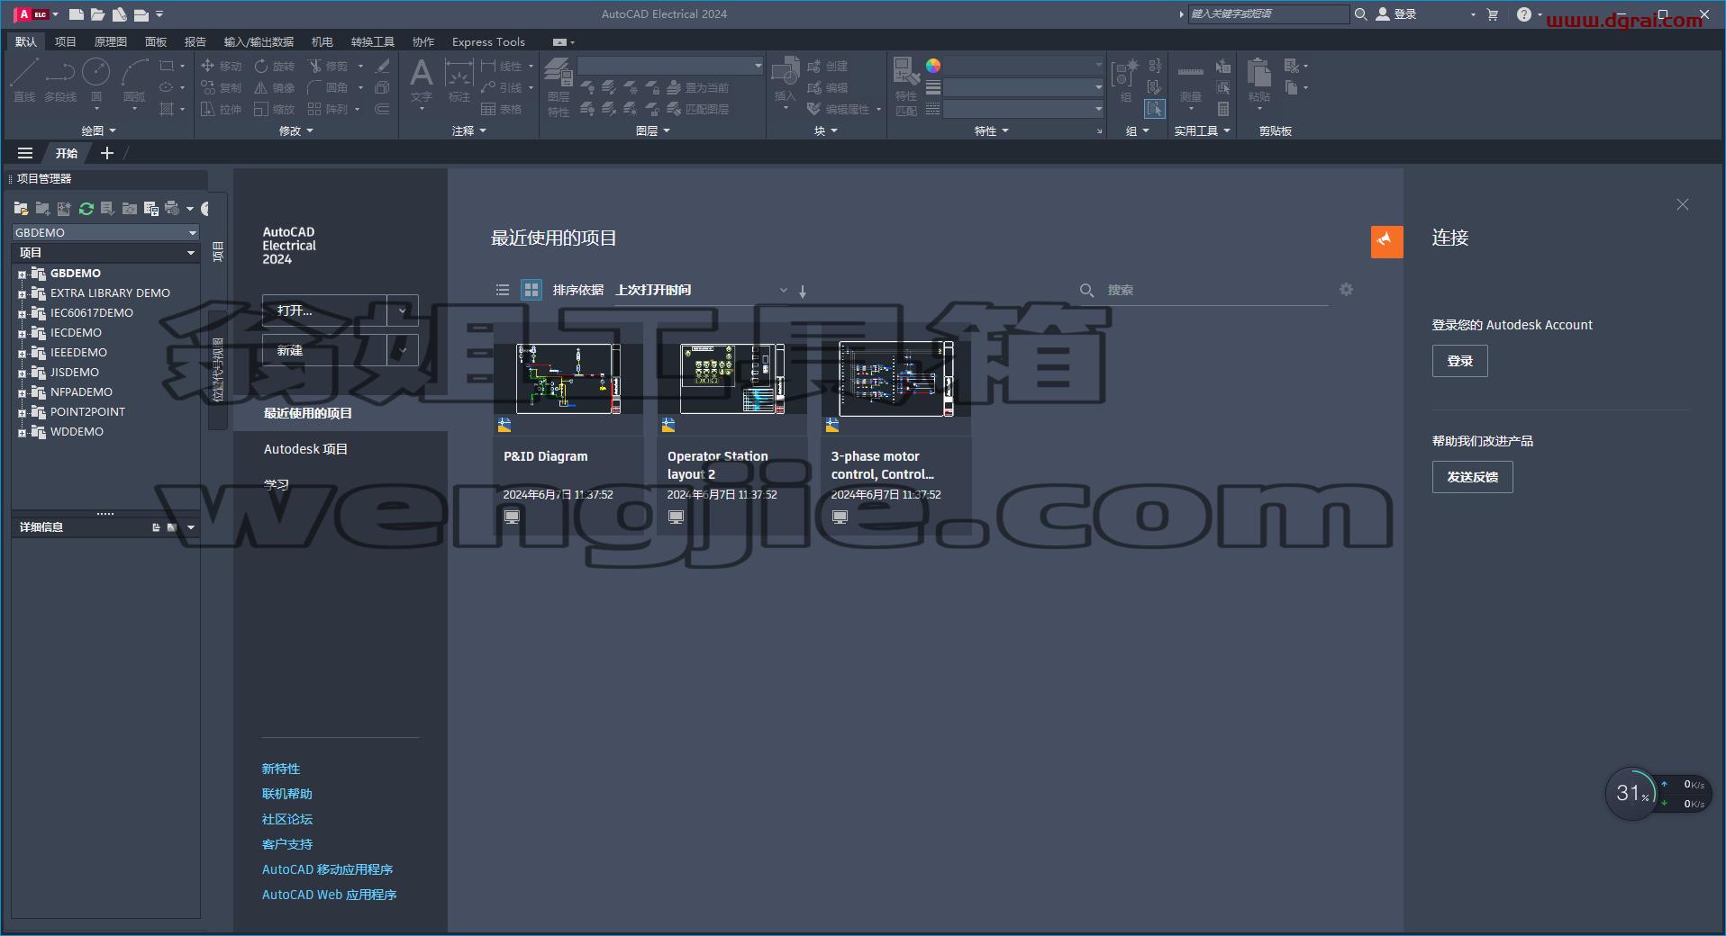Open the object color wheel in 特性 panel
Image resolution: width=1726 pixels, height=936 pixels.
click(x=933, y=66)
